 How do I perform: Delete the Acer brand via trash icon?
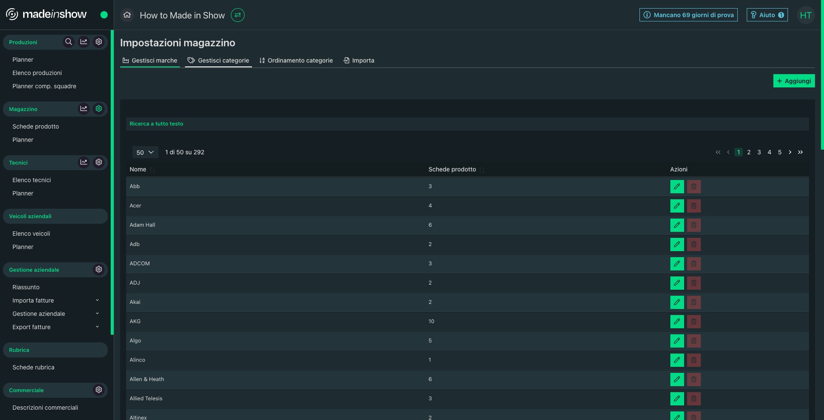coord(694,206)
